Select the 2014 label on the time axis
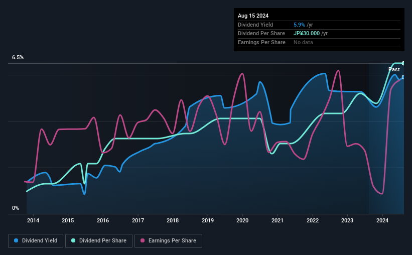The height and width of the screenshot is (255, 412). pyautogui.click(x=33, y=220)
